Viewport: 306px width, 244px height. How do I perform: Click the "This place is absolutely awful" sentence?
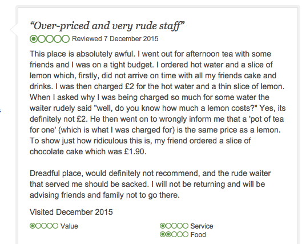tap(82, 54)
